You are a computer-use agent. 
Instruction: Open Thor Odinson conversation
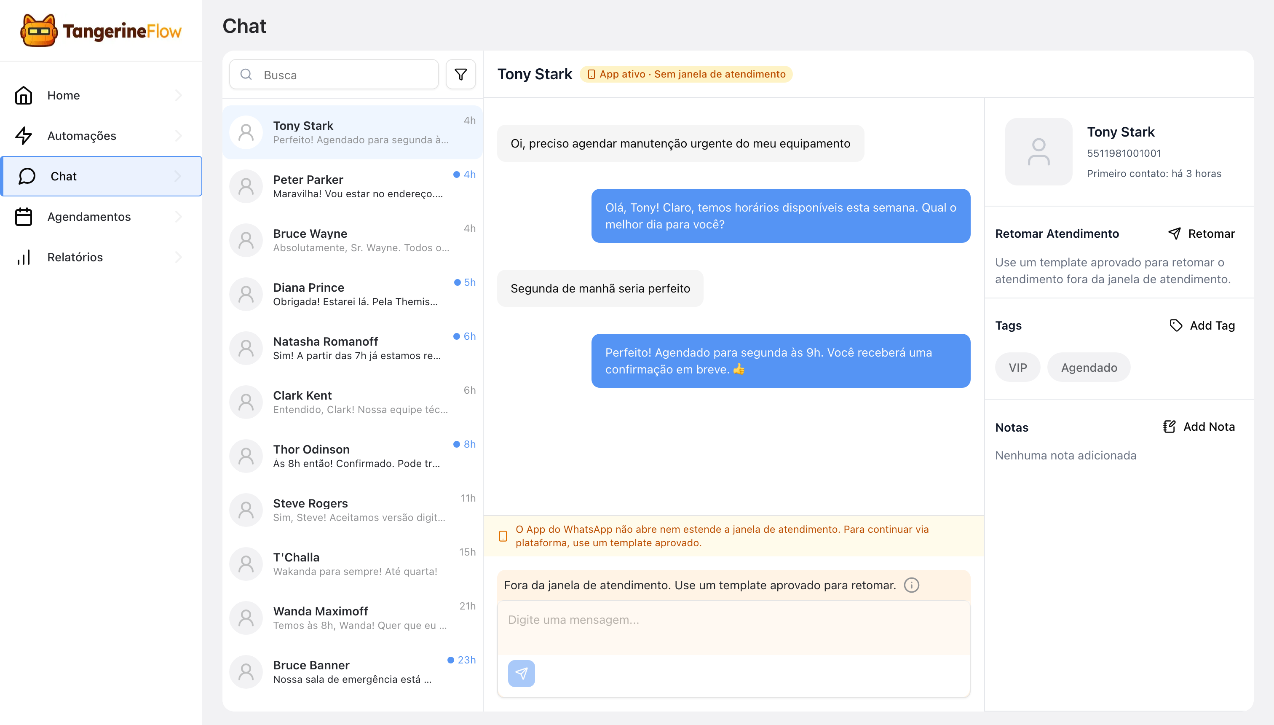point(353,456)
